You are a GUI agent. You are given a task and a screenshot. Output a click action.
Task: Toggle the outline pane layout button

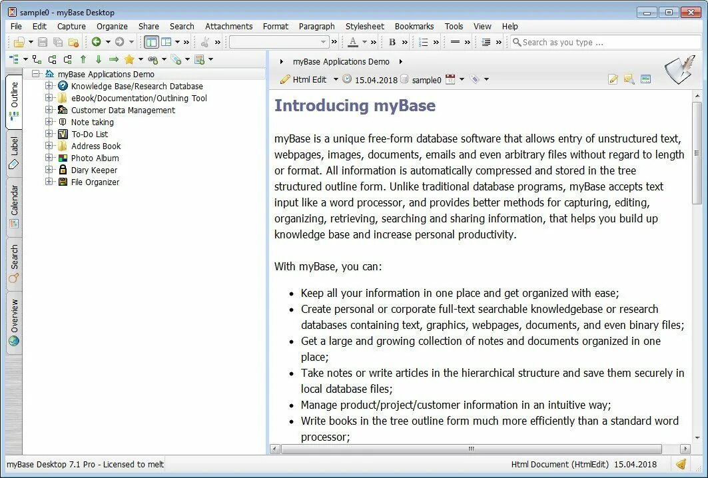click(151, 42)
